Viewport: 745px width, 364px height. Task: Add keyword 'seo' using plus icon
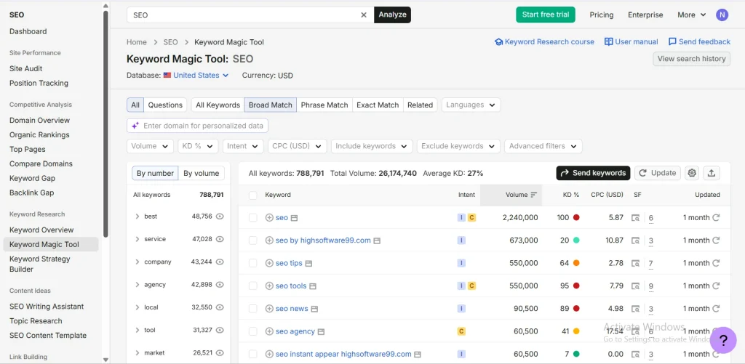(x=269, y=217)
